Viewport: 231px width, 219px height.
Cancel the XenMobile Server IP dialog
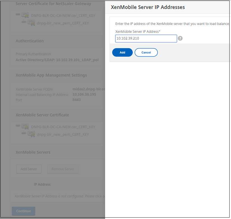pyautogui.click(x=146, y=52)
